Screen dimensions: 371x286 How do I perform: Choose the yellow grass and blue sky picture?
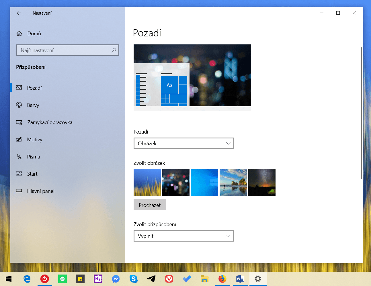point(147,182)
